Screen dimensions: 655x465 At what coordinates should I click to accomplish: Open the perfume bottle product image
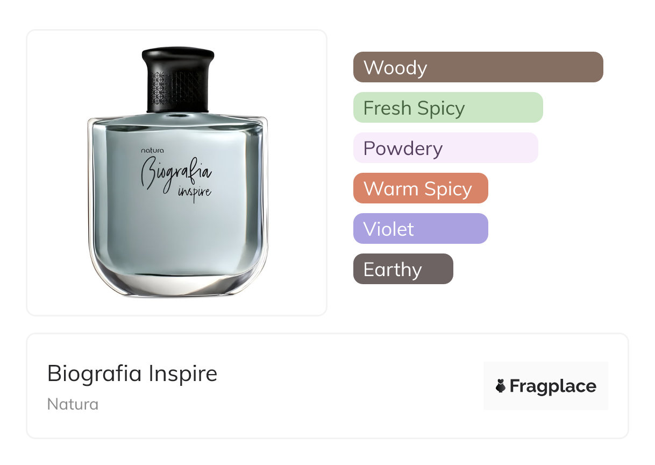coord(177,172)
